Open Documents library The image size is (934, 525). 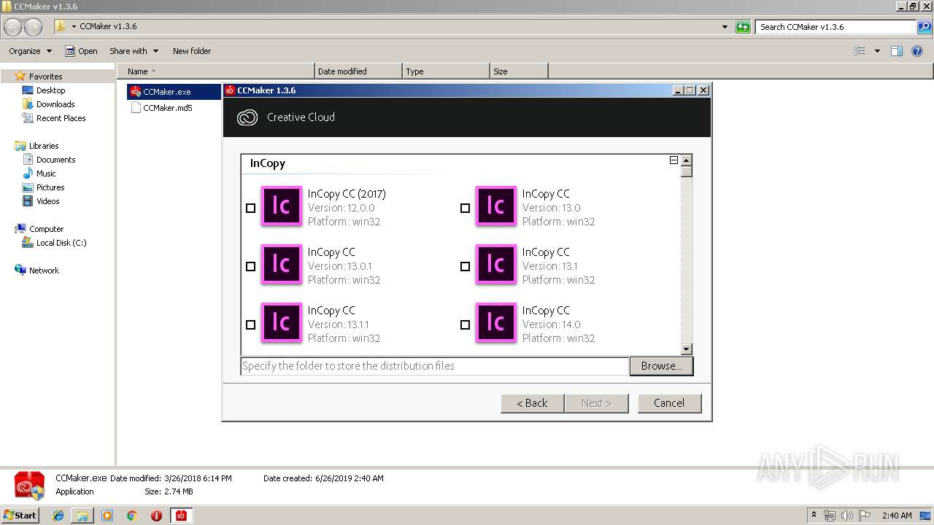[x=55, y=160]
